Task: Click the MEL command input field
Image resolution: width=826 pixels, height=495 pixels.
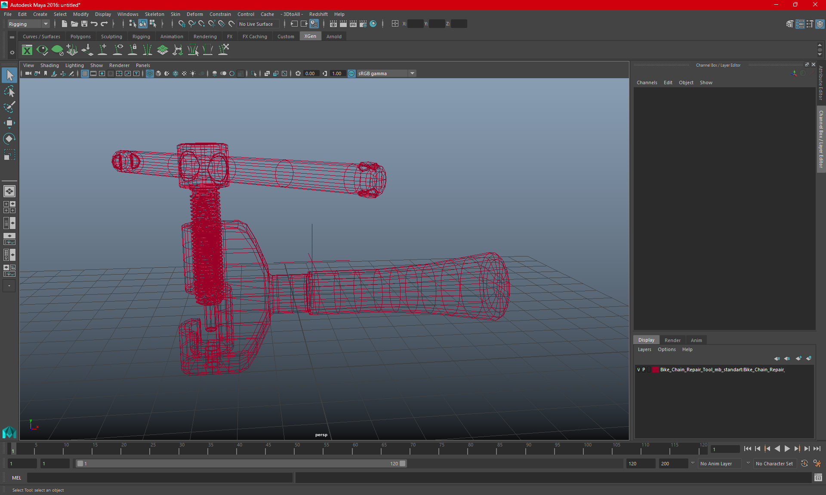Action: [160, 477]
